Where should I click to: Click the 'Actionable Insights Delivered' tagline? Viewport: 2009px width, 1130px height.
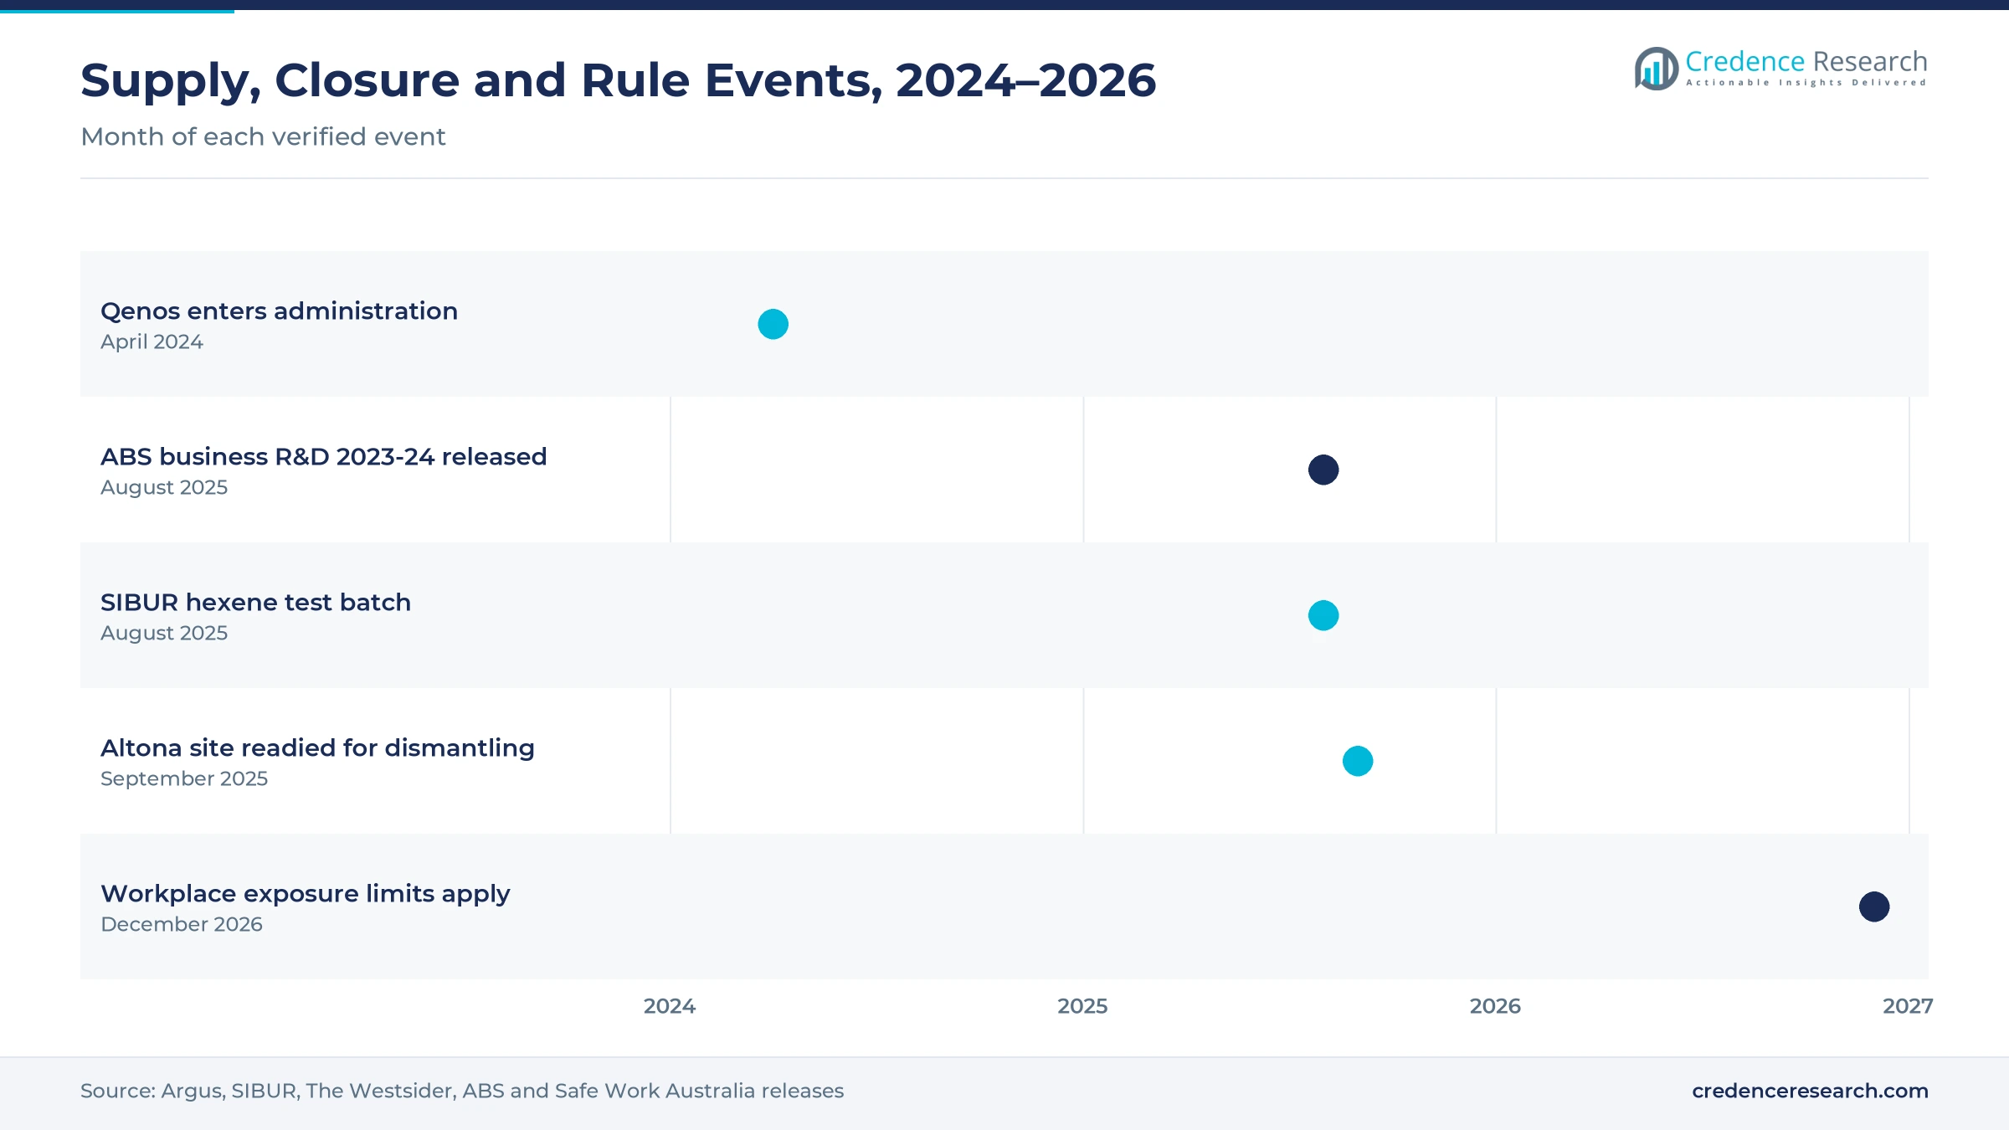1806,83
